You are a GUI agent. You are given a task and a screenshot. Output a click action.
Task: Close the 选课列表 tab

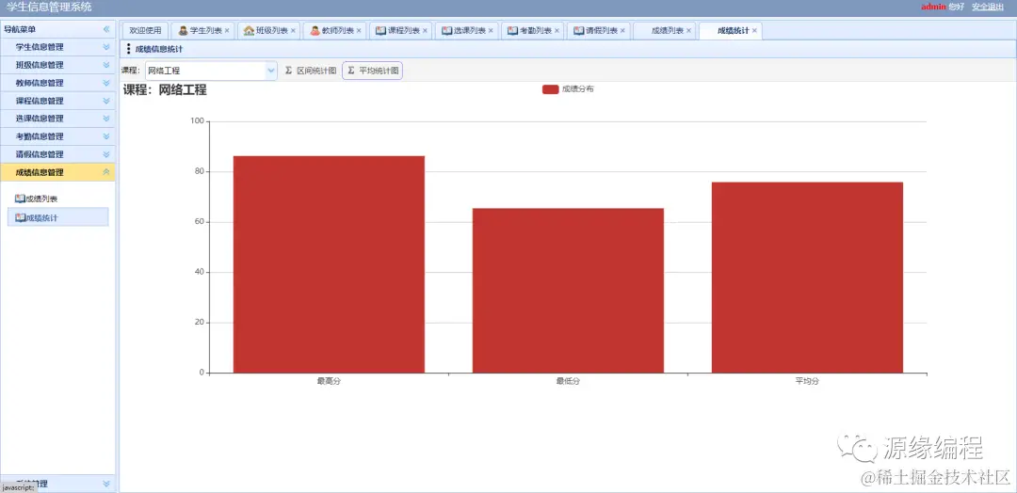(491, 30)
